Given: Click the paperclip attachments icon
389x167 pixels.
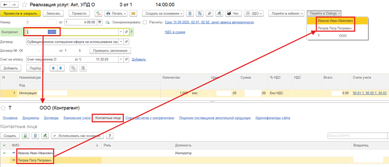Looking at the screenshot, I should (220, 13).
